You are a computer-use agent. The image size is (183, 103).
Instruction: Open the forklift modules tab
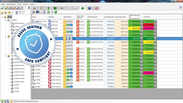35,8
